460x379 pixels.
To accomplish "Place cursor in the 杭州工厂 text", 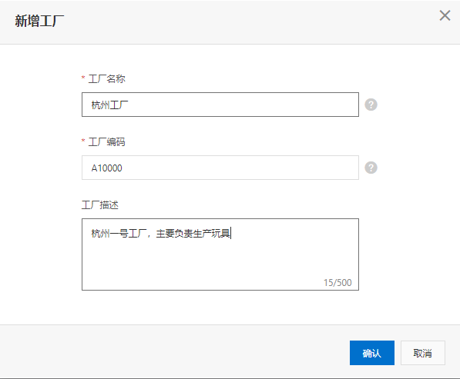I will [x=109, y=105].
